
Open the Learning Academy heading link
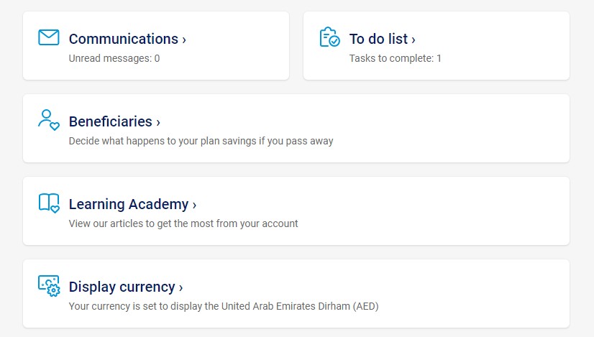[x=129, y=205]
